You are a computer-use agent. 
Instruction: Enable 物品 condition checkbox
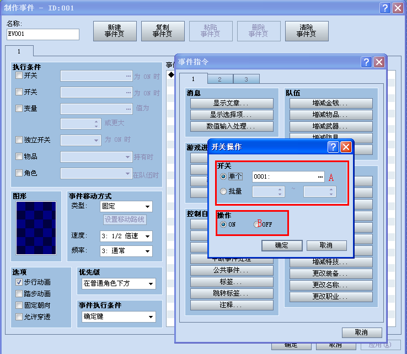(19, 157)
